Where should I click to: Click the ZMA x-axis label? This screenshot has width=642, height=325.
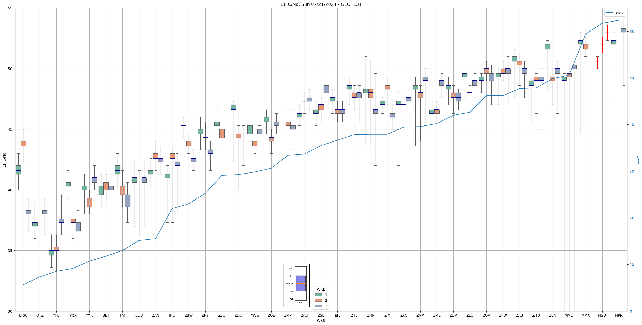coord(420,315)
